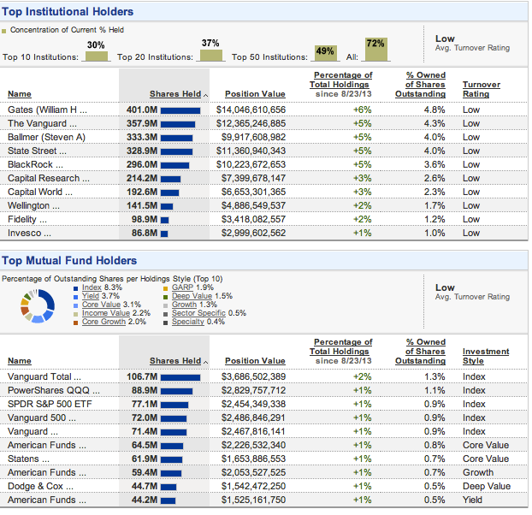532x515 pixels.
Task: Click the GARP style link
Action: point(182,287)
